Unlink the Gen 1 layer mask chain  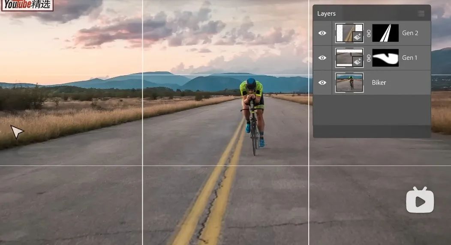(x=368, y=58)
